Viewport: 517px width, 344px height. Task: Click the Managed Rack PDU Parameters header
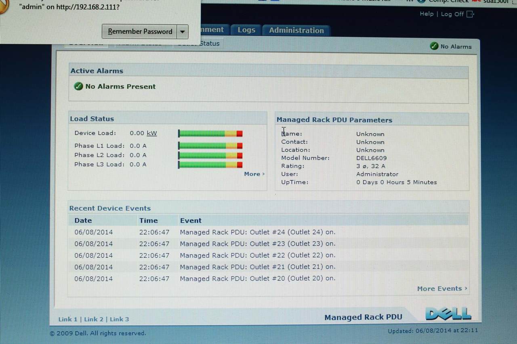click(x=334, y=120)
